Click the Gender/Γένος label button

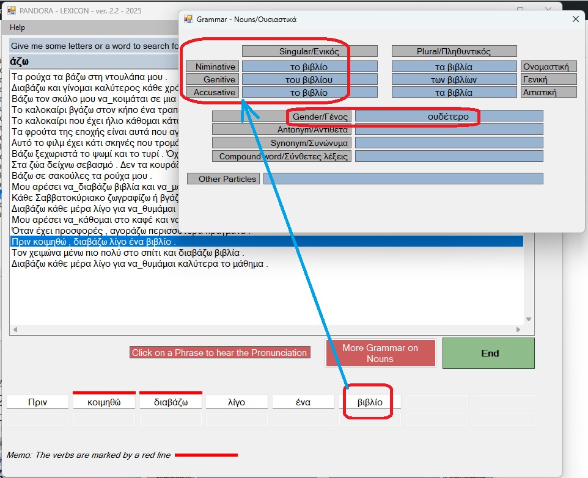pos(319,116)
